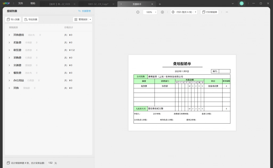273x168 pixels.
Task: Click the 2023年11月9日 date on form
Action: coord(182,71)
